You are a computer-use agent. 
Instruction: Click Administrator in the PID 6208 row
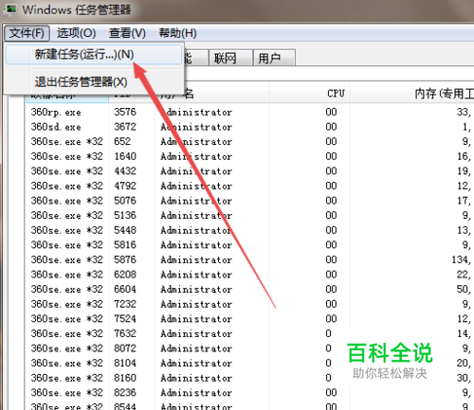[196, 275]
